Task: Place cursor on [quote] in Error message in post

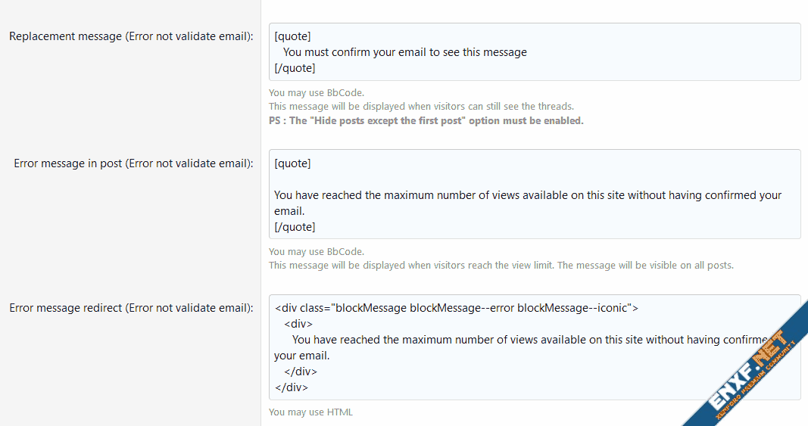Action: pos(292,163)
